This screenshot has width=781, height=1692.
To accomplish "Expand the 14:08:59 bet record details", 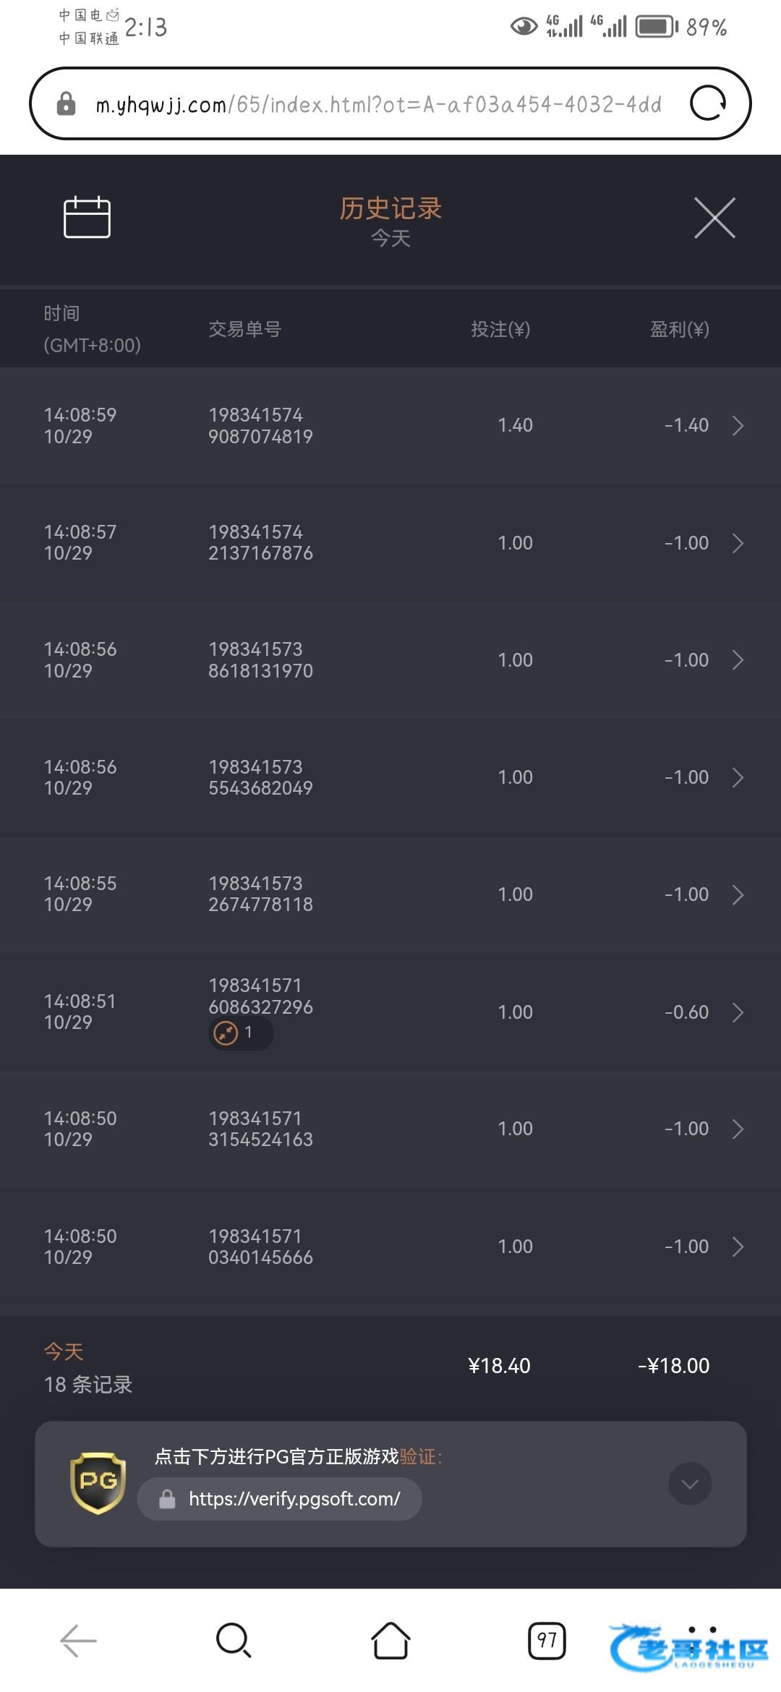I will (738, 426).
